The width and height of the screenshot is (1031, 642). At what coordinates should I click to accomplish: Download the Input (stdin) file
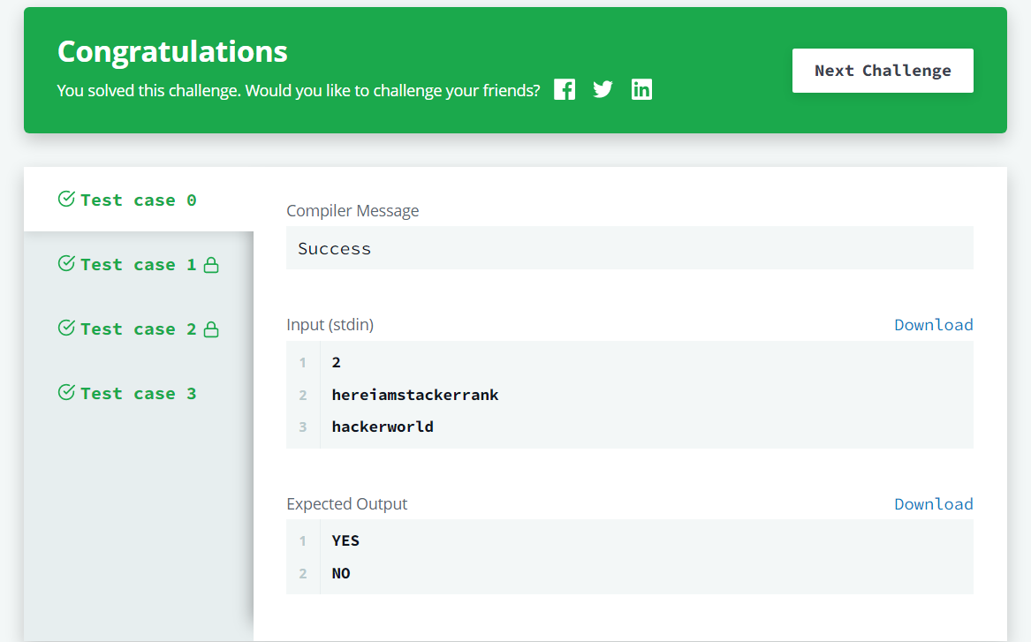pyautogui.click(x=933, y=325)
